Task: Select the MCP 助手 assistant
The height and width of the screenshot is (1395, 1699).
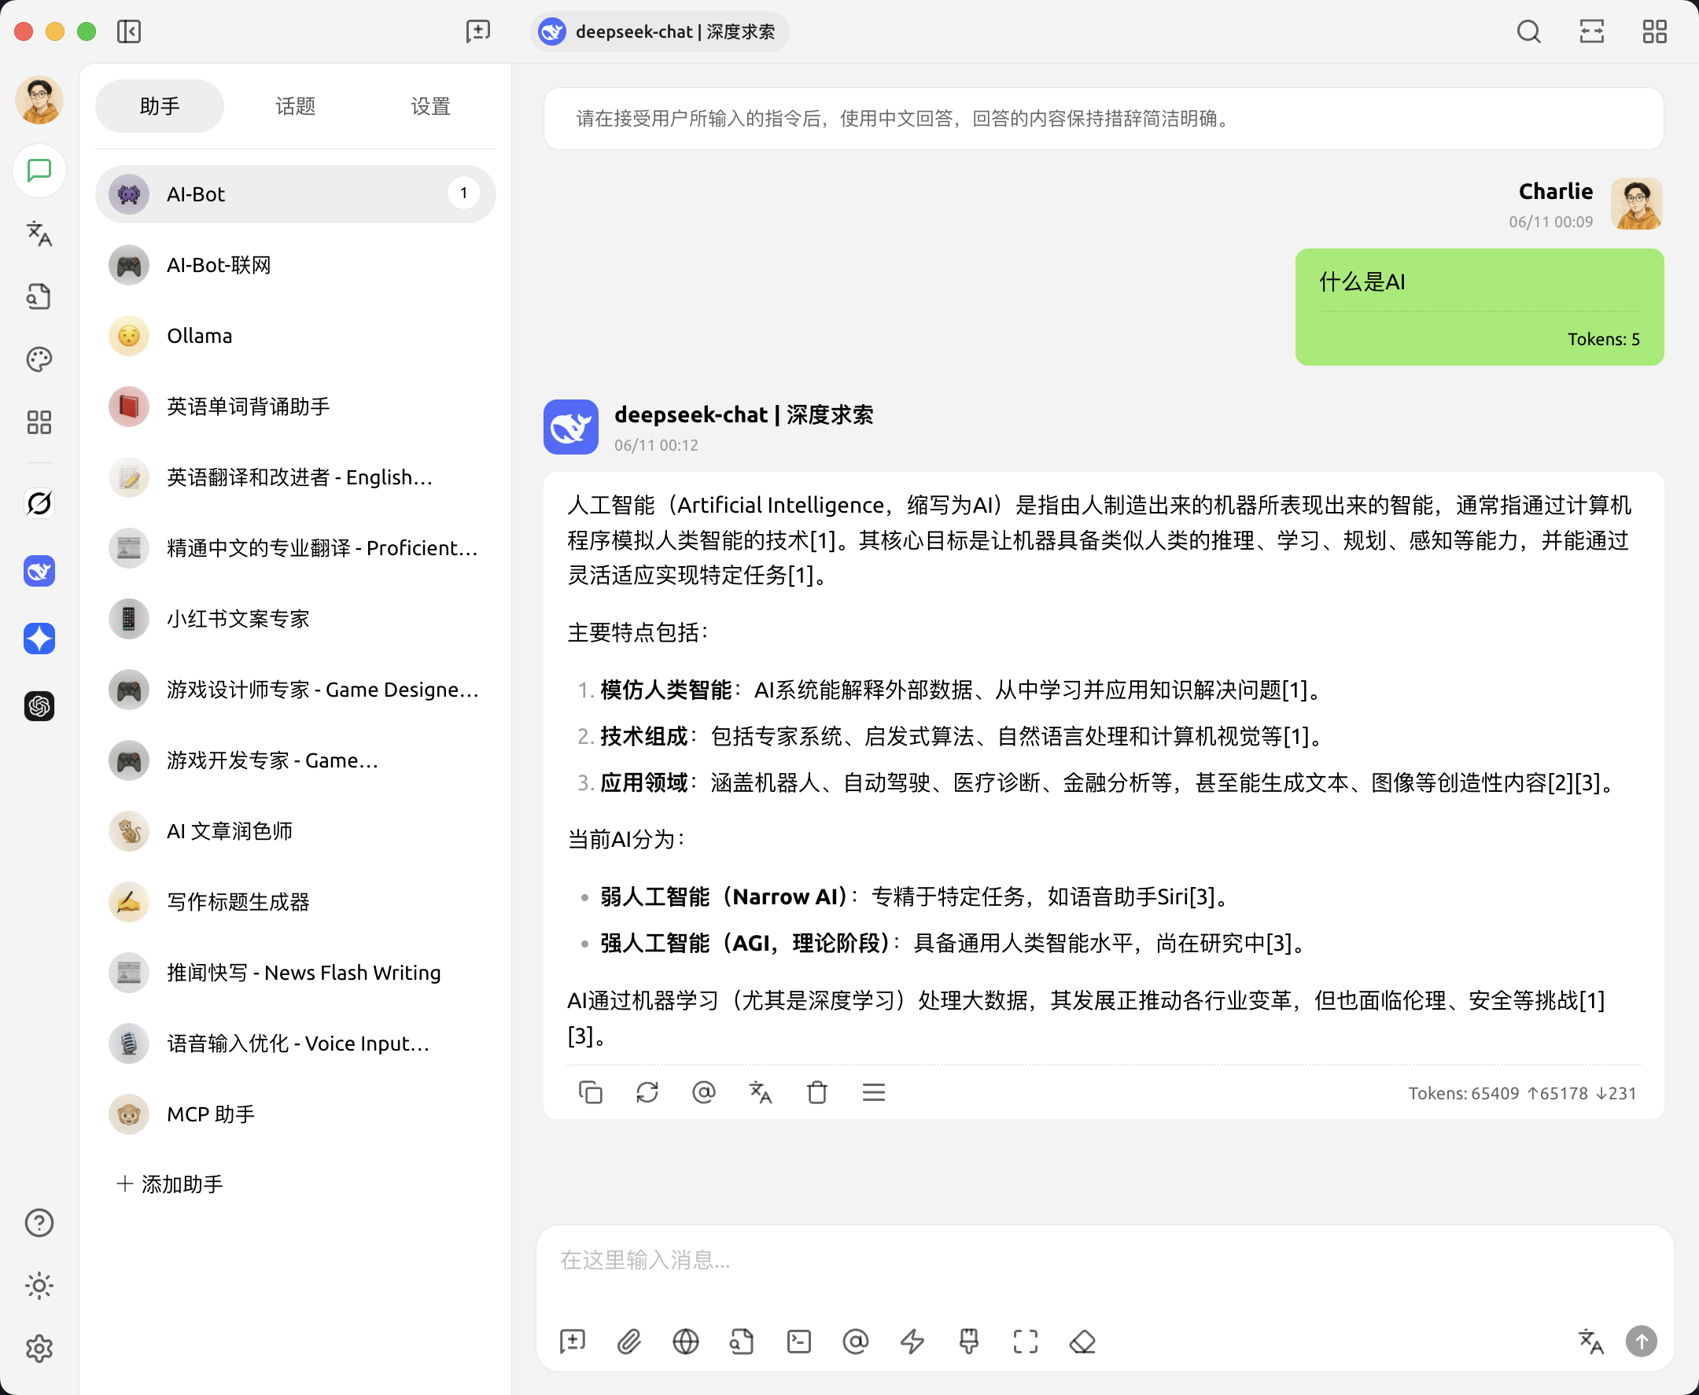Action: click(x=295, y=1113)
